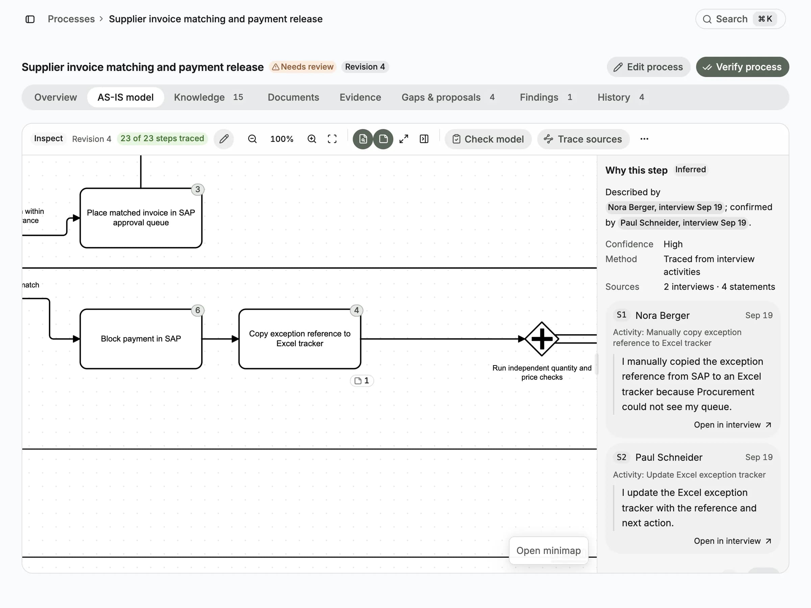Open Edit process
Screen dimensions: 811x608
(648, 67)
